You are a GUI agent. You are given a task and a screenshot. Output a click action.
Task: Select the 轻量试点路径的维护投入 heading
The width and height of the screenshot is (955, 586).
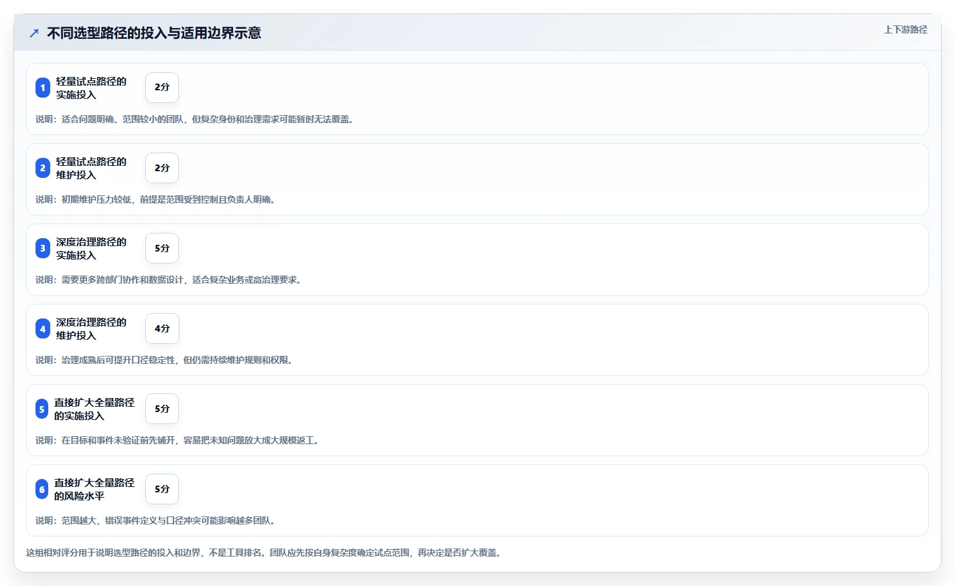91,168
